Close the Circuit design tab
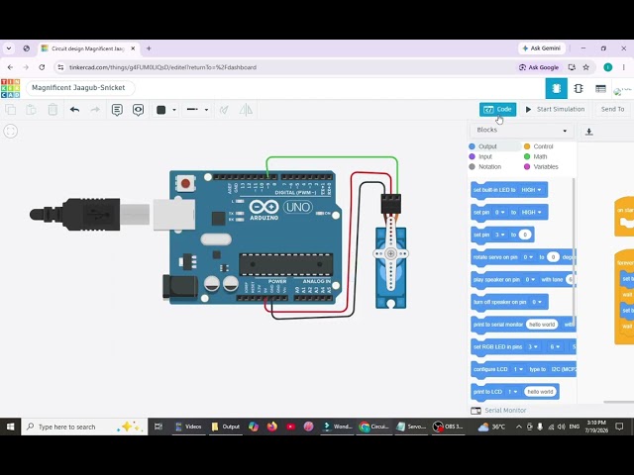634x475 pixels. pyautogui.click(x=133, y=48)
